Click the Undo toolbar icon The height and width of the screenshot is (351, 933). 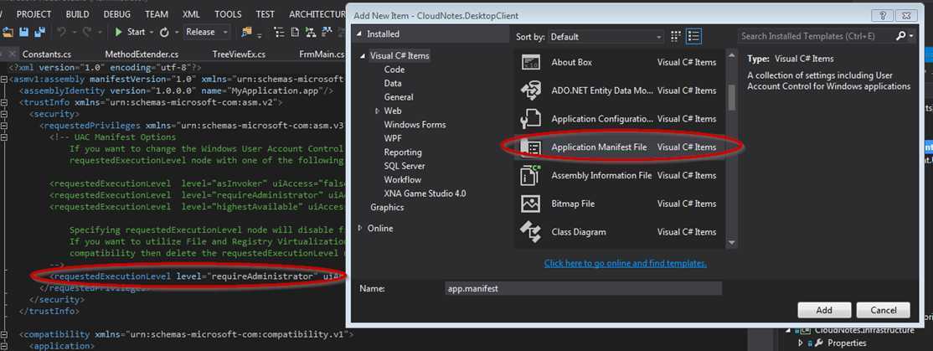62,32
